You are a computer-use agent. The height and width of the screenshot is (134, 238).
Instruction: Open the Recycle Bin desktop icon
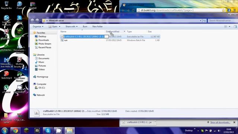point(6,5)
